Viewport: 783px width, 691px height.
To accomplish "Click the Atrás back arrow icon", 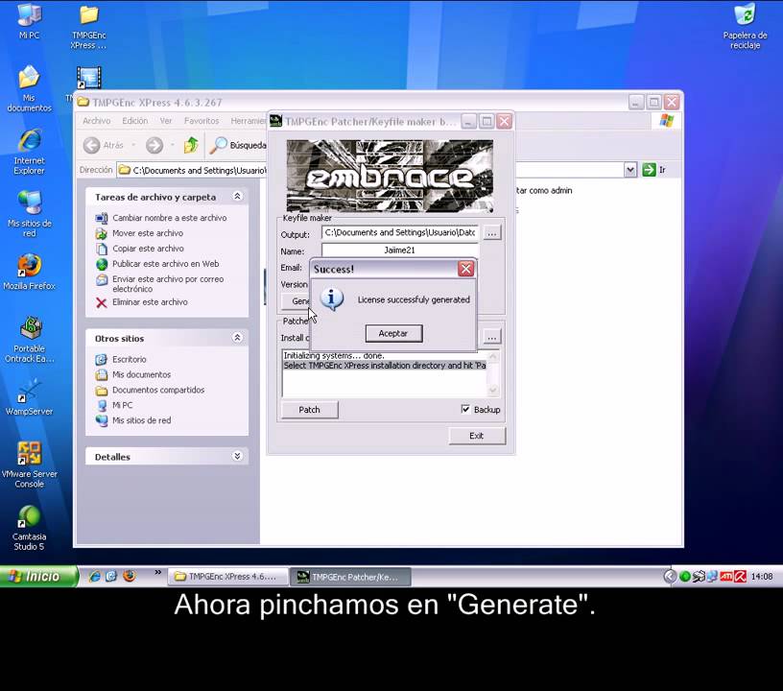I will (x=91, y=145).
